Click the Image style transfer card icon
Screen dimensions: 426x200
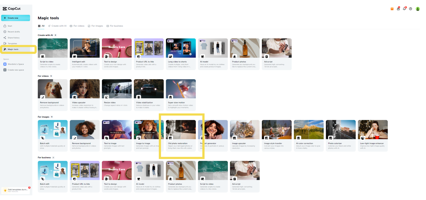click(x=266, y=138)
